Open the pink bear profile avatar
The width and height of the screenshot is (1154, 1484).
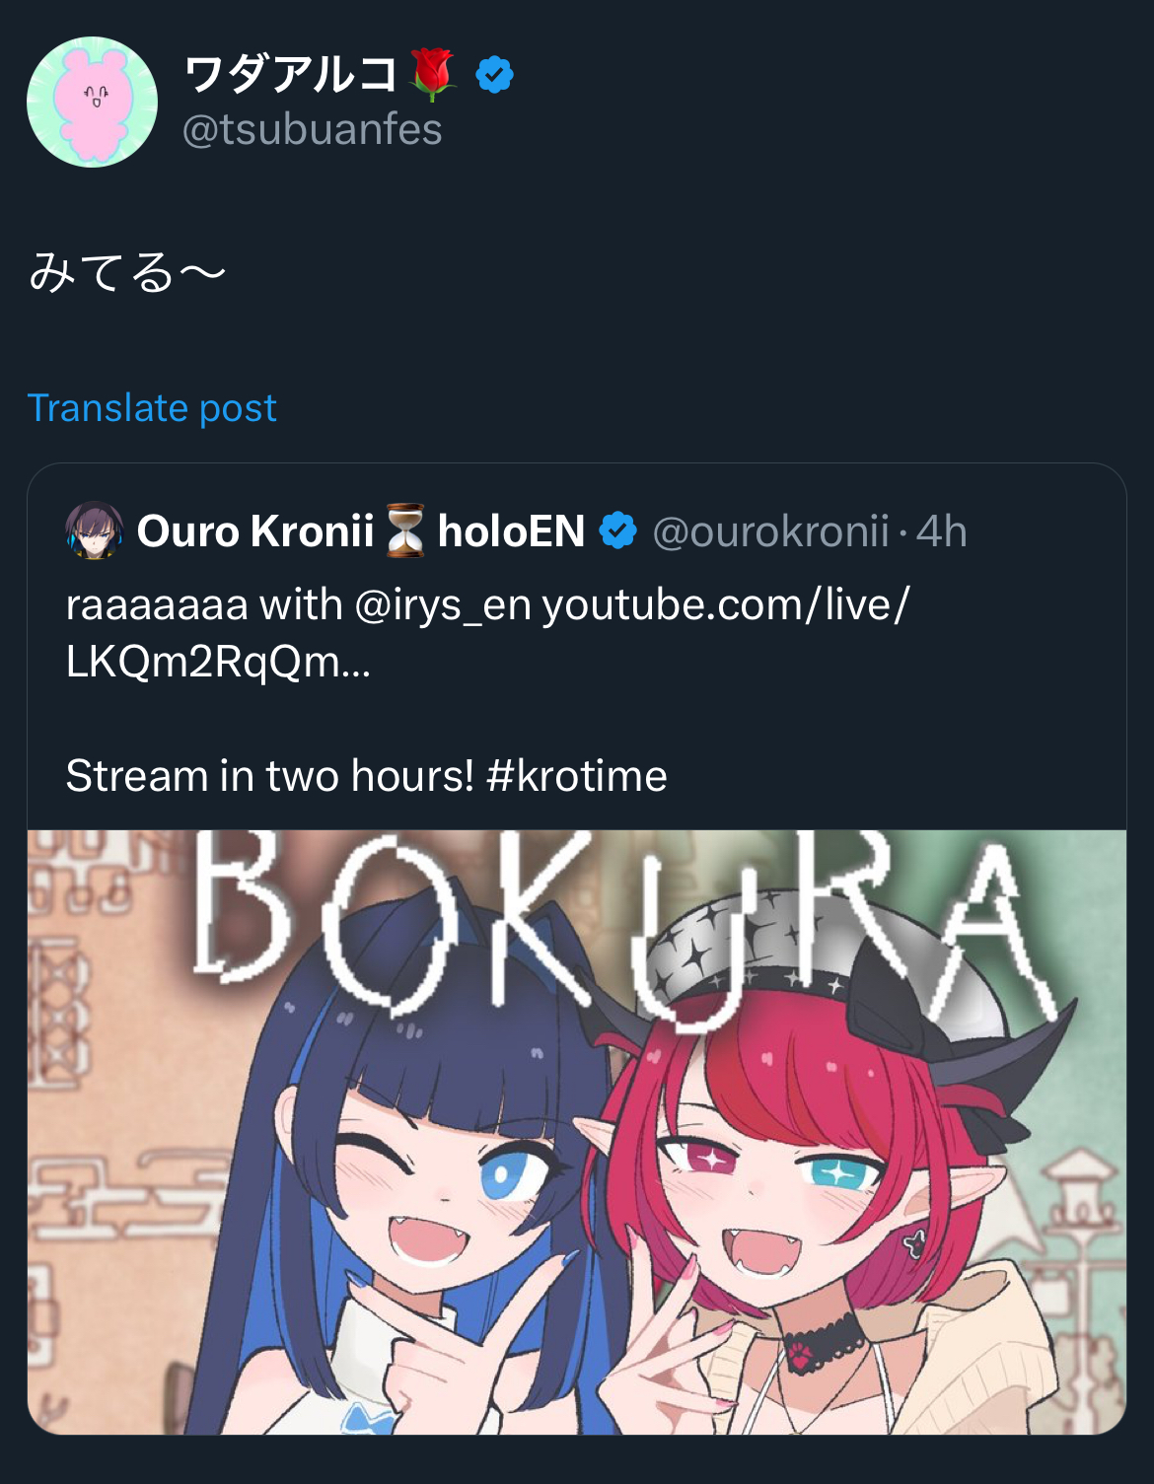[x=92, y=103]
